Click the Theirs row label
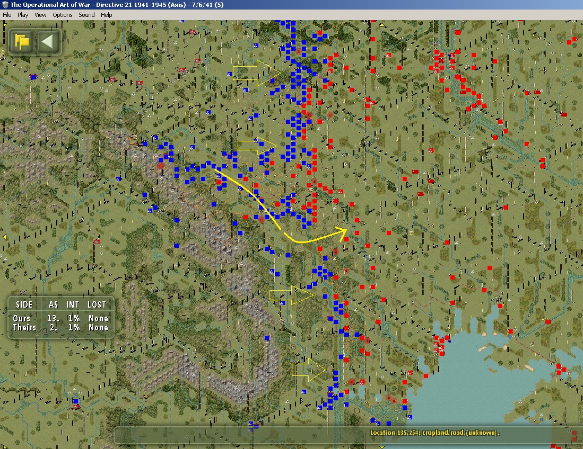Screen dimensions: 583x449 [x=24, y=327]
